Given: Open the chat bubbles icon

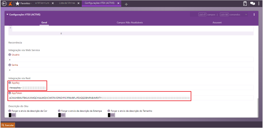Looking at the screenshot, I should (253, 3).
